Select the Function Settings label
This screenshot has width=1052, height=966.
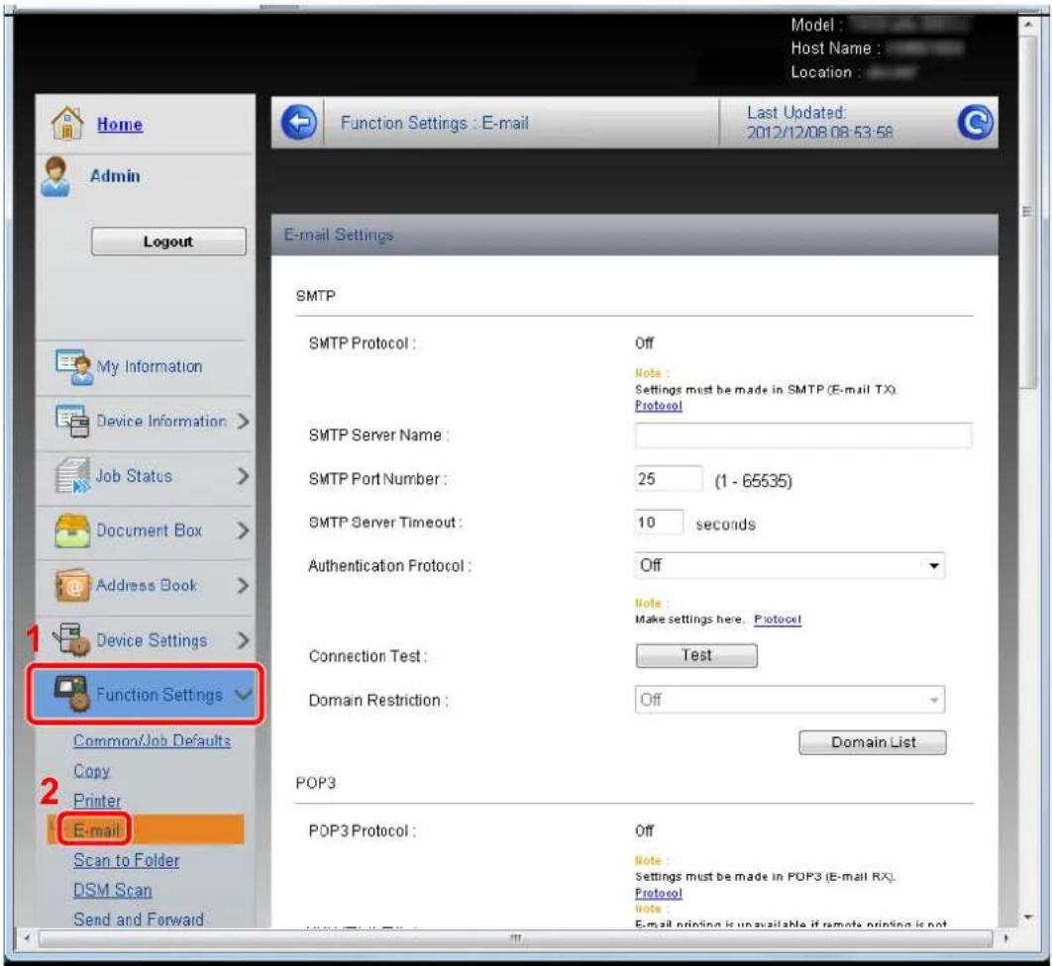click(x=159, y=695)
